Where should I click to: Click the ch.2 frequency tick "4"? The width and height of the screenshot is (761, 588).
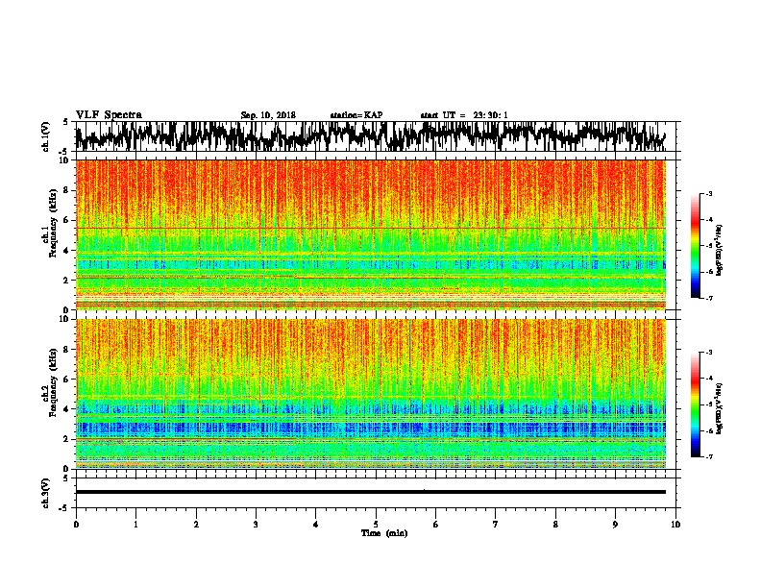(x=67, y=409)
